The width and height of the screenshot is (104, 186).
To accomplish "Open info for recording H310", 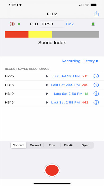I will click(96, 94).
